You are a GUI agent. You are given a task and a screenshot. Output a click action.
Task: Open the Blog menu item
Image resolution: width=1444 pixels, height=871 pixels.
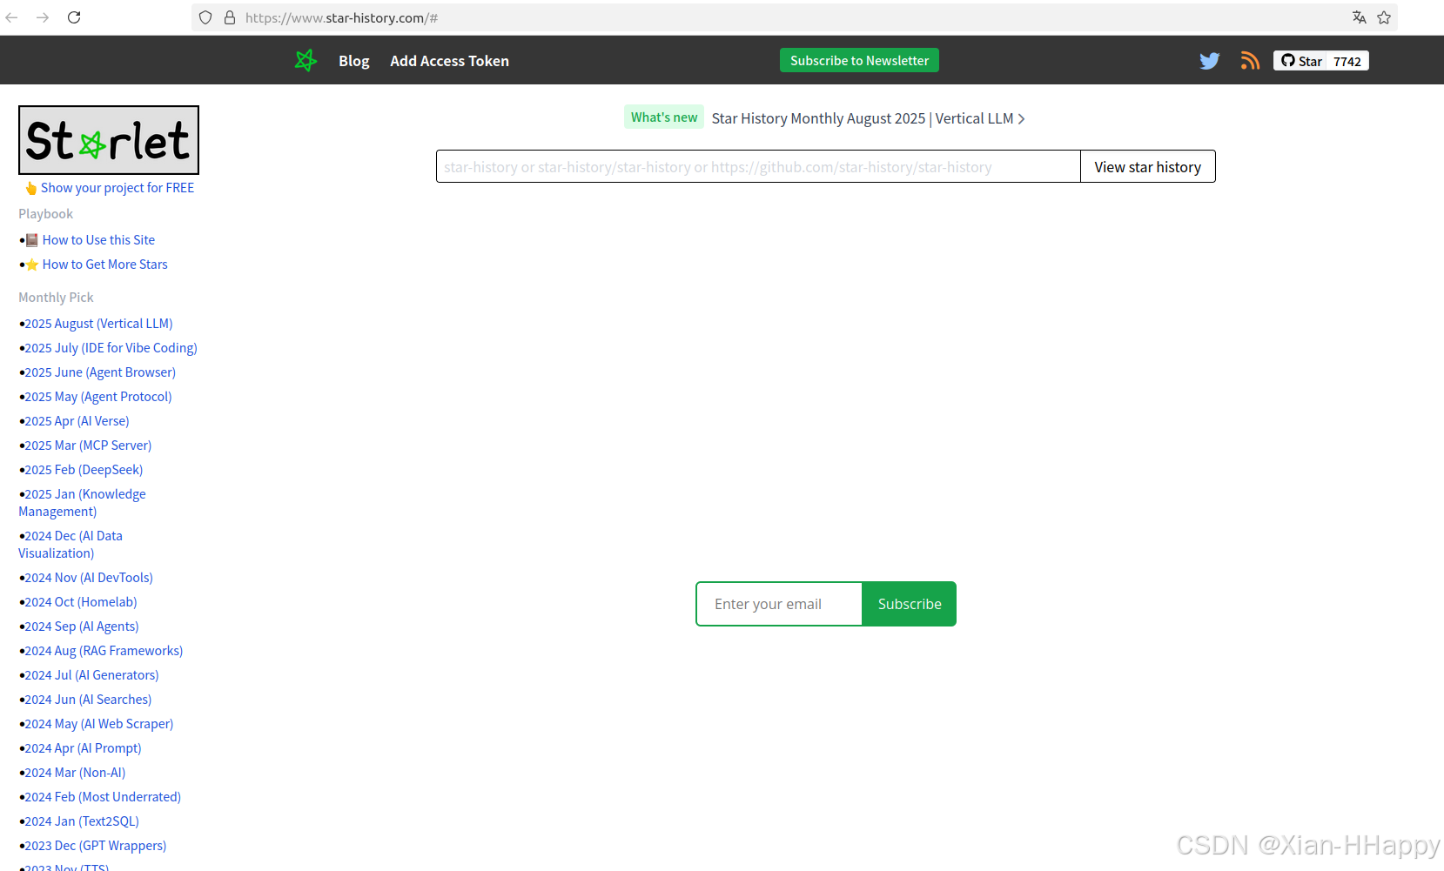click(354, 61)
